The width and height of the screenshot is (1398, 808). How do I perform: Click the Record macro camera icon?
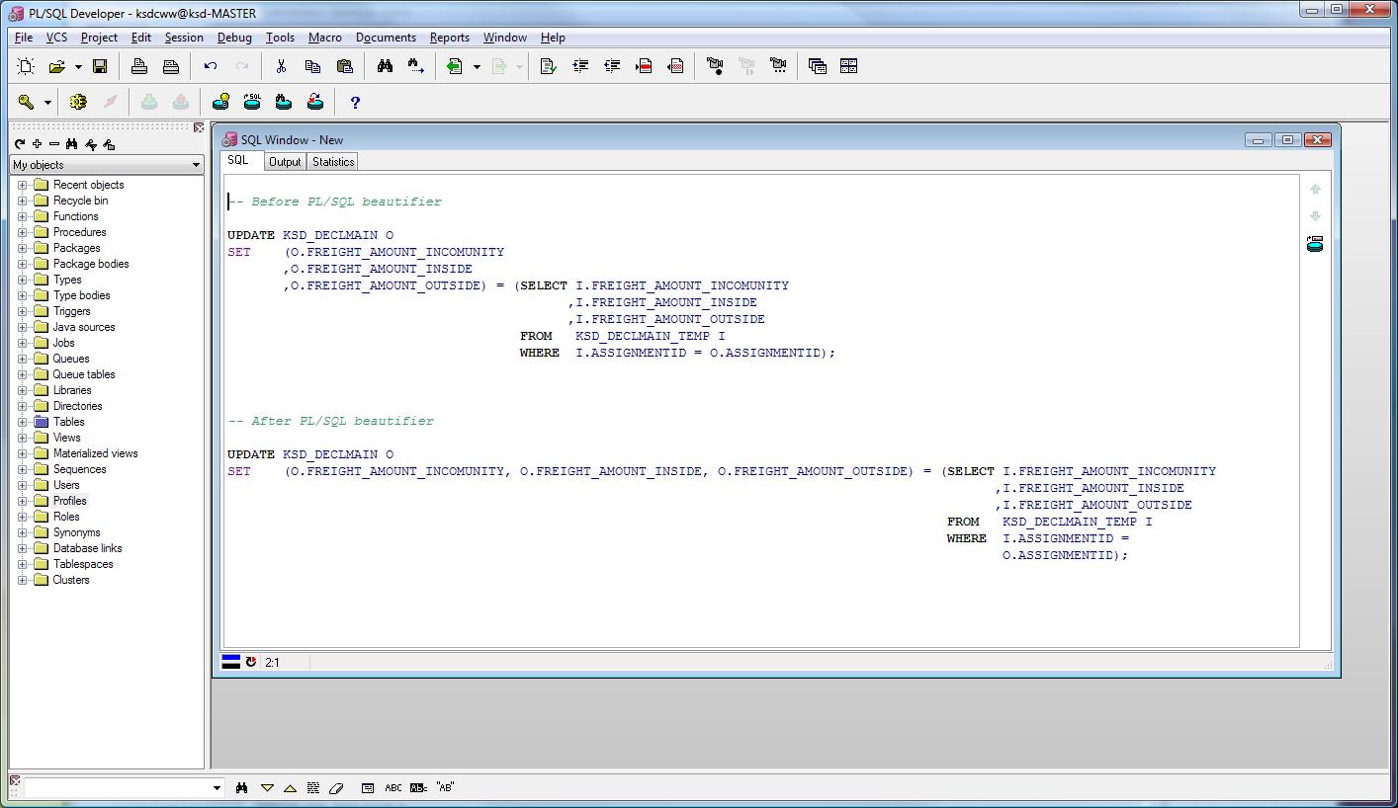[715, 66]
